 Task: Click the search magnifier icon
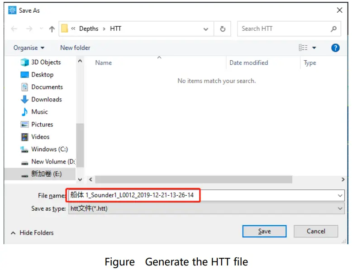point(334,29)
